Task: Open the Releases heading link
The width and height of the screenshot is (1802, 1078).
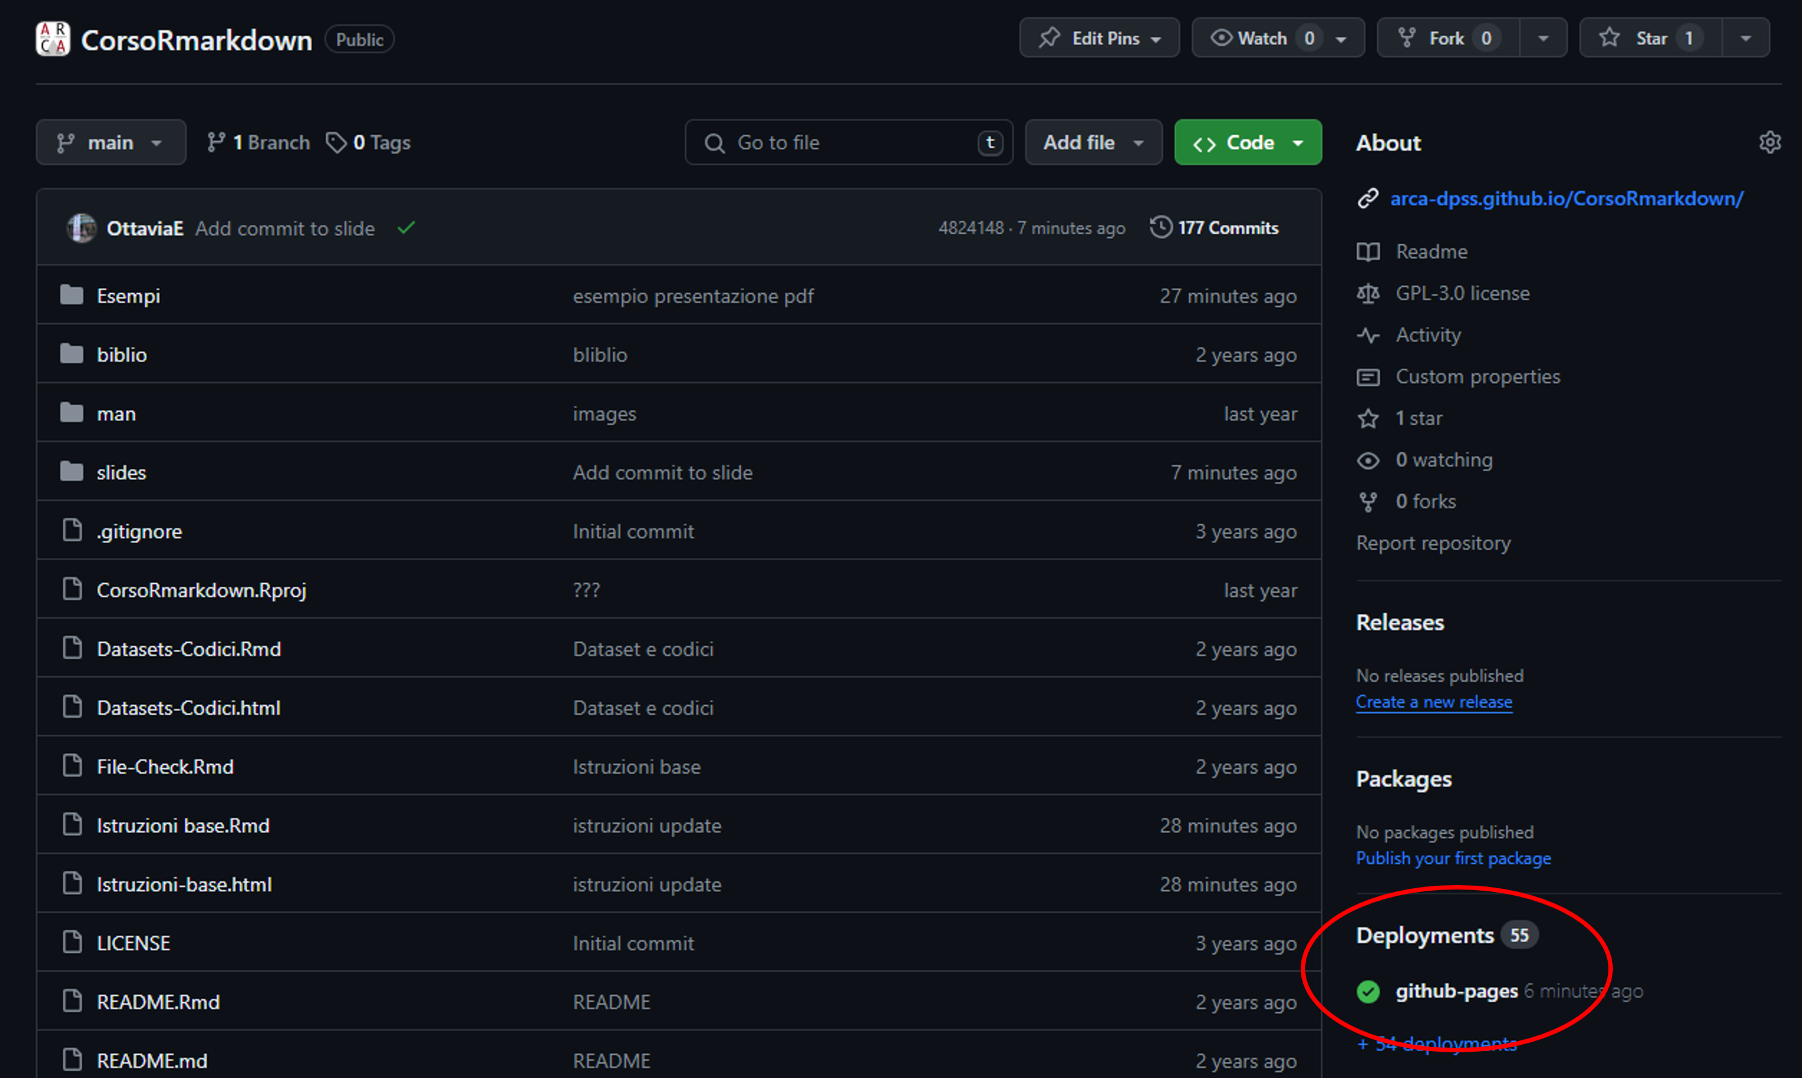Action: [1400, 622]
